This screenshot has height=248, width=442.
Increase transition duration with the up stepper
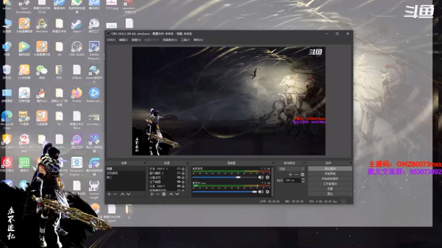pyautogui.click(x=303, y=179)
